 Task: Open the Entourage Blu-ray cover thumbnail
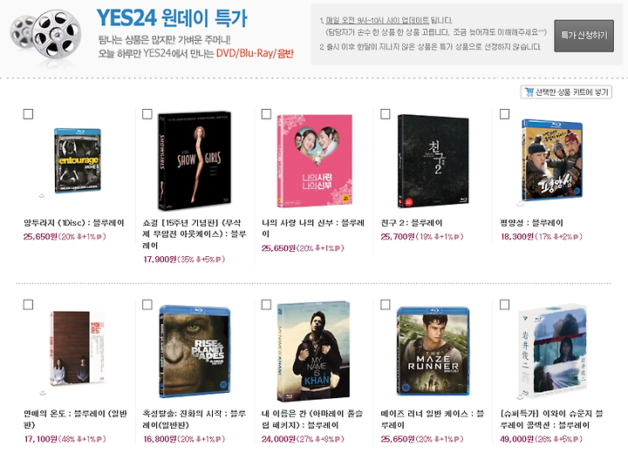[78, 160]
